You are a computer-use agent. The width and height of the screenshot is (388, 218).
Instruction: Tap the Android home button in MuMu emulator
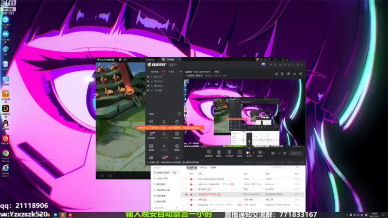click(110, 175)
